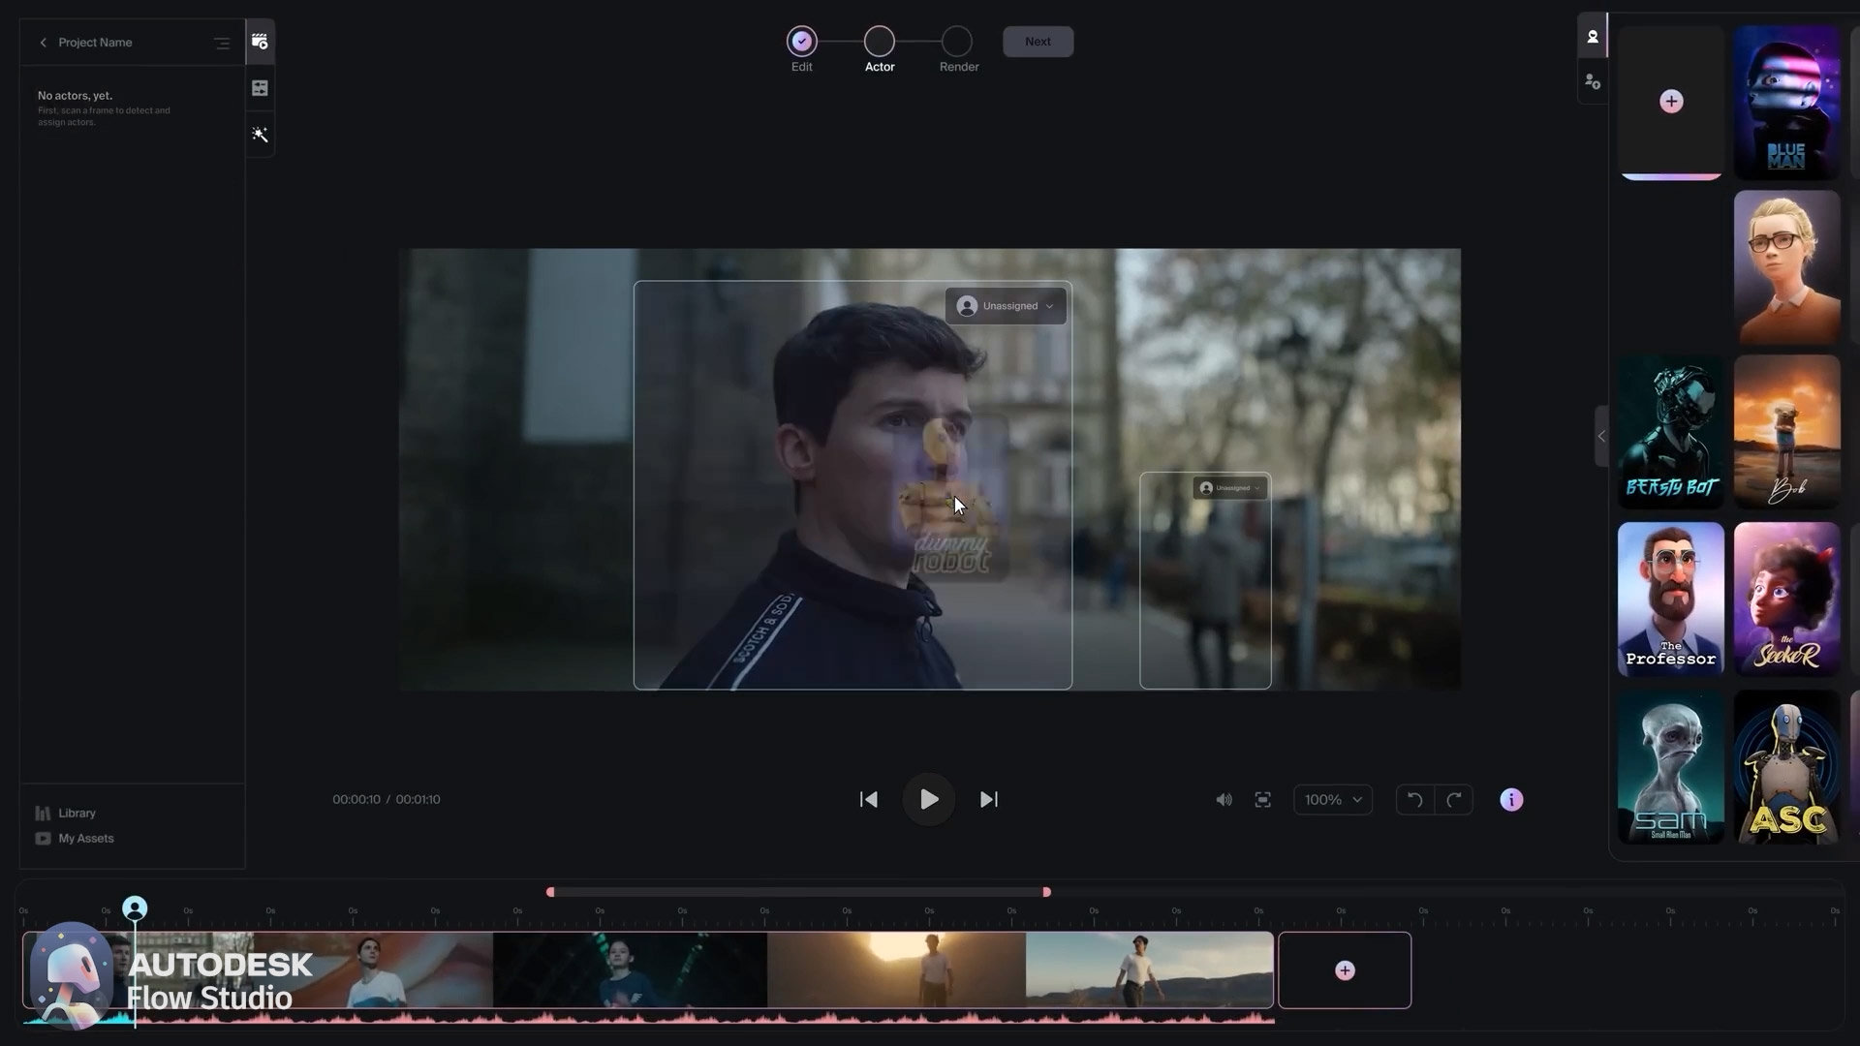This screenshot has width=1860, height=1046.
Task: Click the undo arrow icon
Action: coord(1414,800)
